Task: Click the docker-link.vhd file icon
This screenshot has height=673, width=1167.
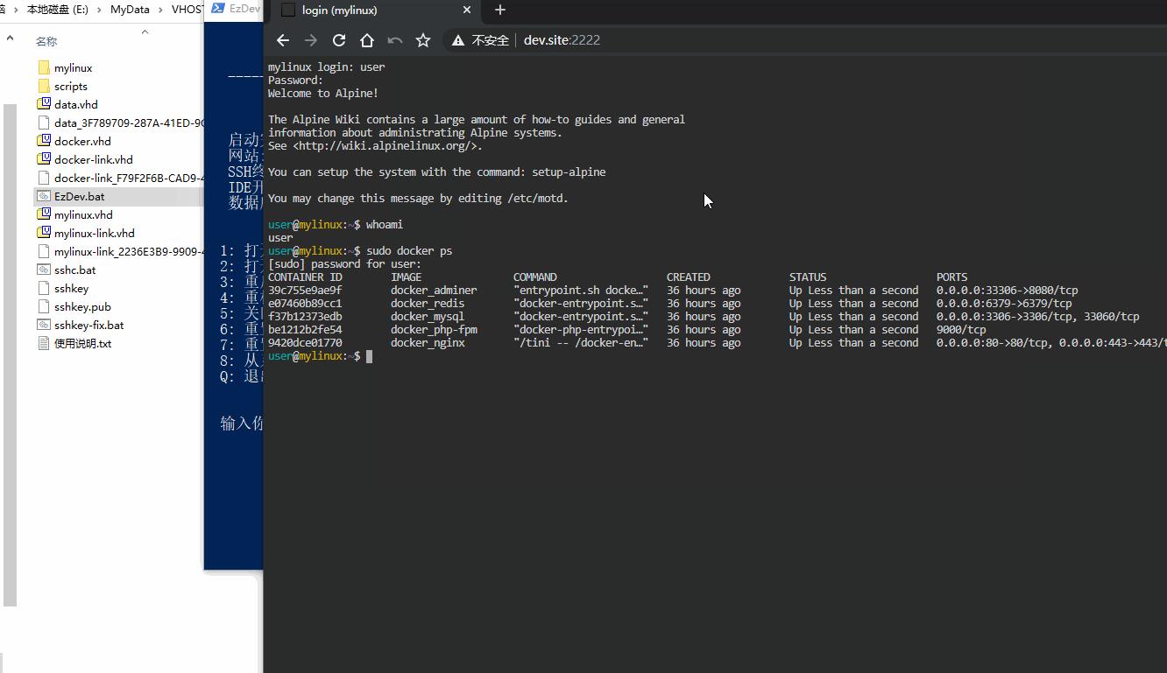Action: pos(44,159)
